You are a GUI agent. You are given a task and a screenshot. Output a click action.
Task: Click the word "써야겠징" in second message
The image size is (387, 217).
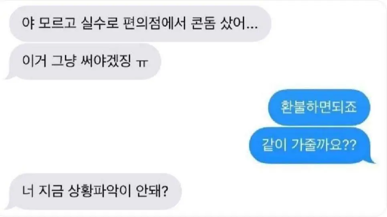(x=106, y=61)
